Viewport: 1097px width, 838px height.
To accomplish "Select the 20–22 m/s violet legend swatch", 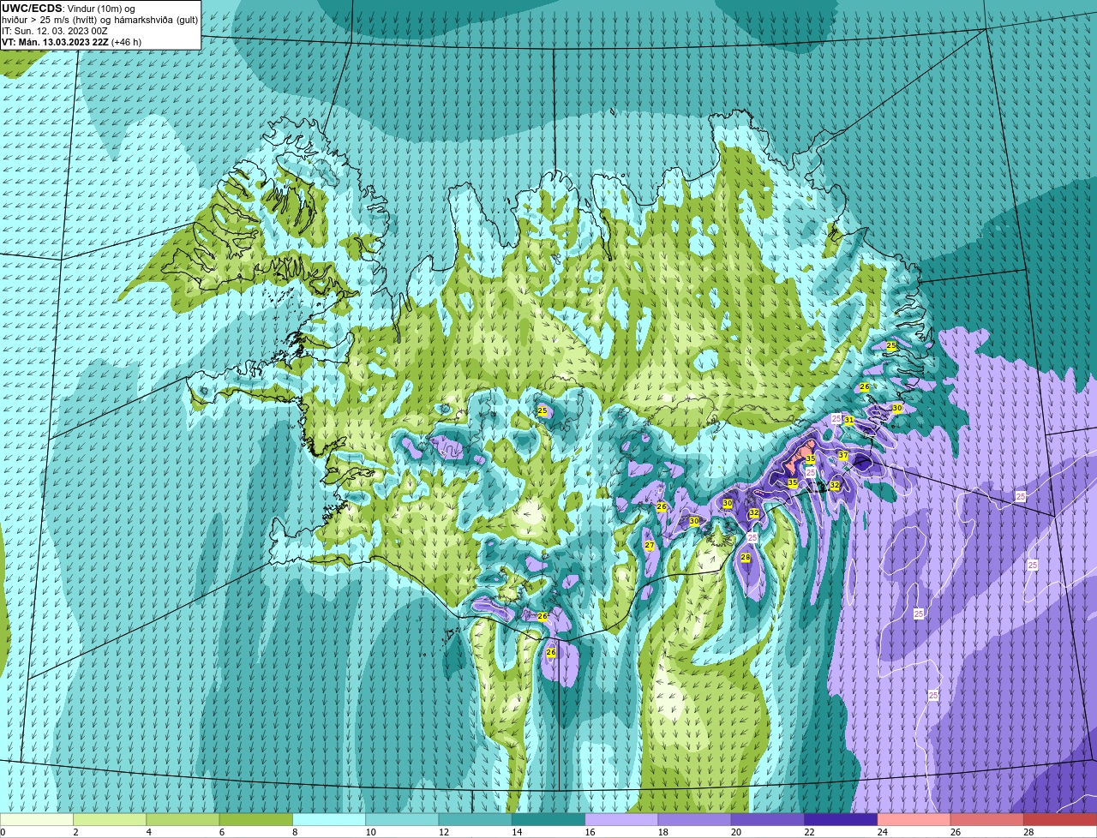I will click(768, 819).
